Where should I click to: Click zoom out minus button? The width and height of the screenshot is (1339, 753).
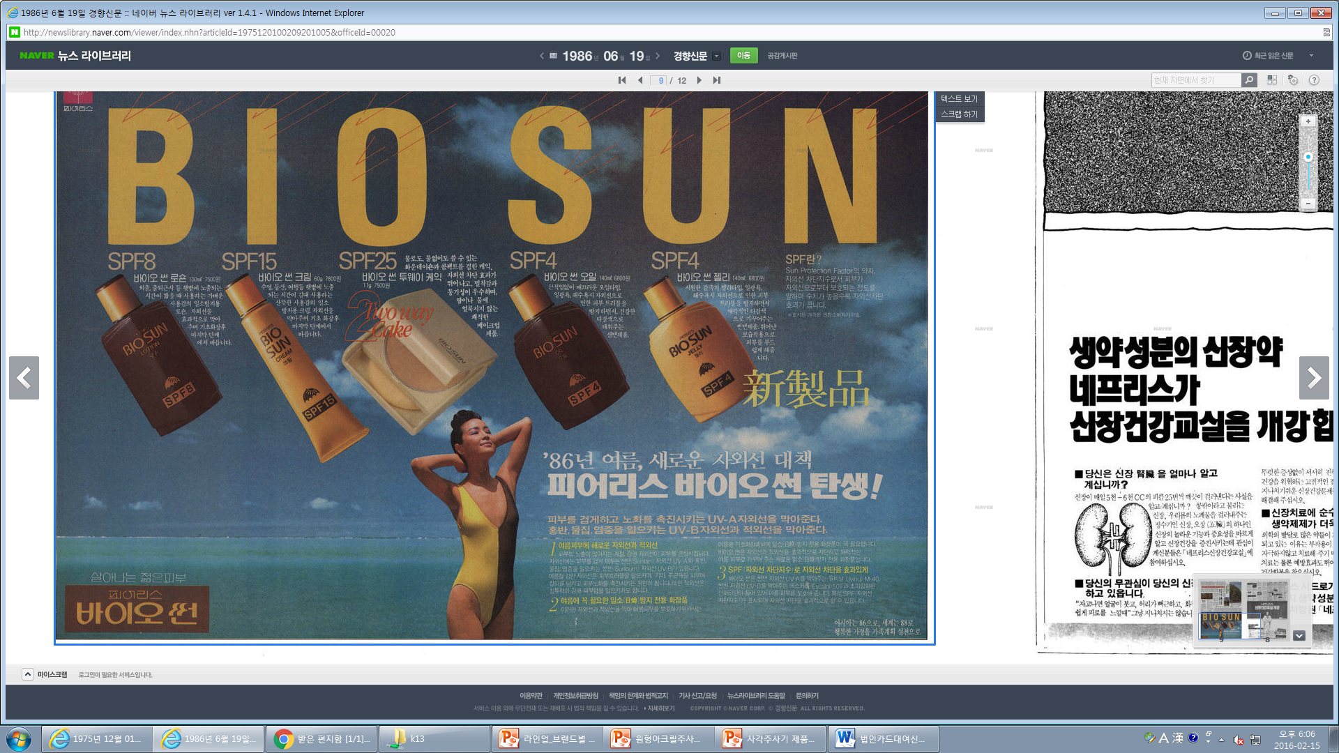pyautogui.click(x=1308, y=204)
